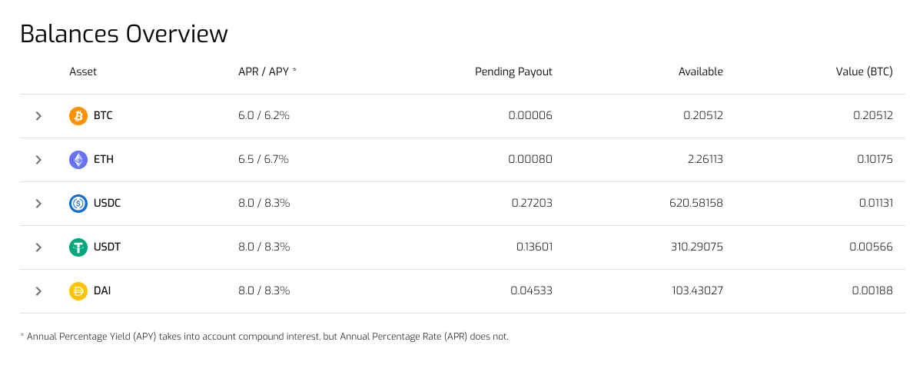
Task: Click the yellow DAI coin icon
Action: click(78, 291)
